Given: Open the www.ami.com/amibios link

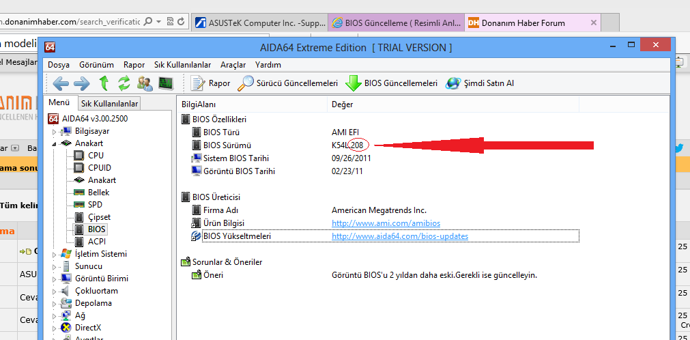Looking at the screenshot, I should coord(386,223).
